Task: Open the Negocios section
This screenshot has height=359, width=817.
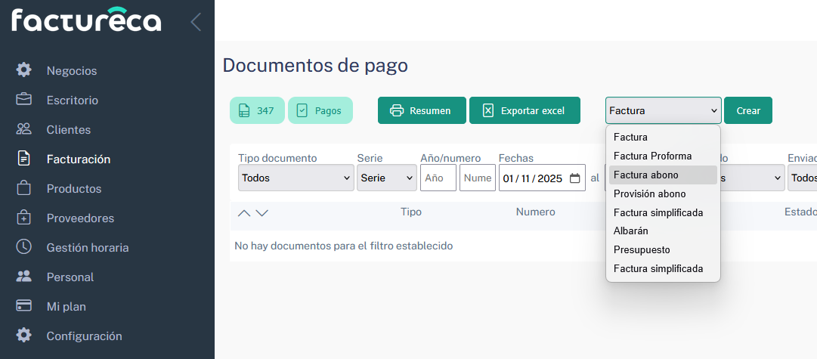Action: (x=72, y=70)
